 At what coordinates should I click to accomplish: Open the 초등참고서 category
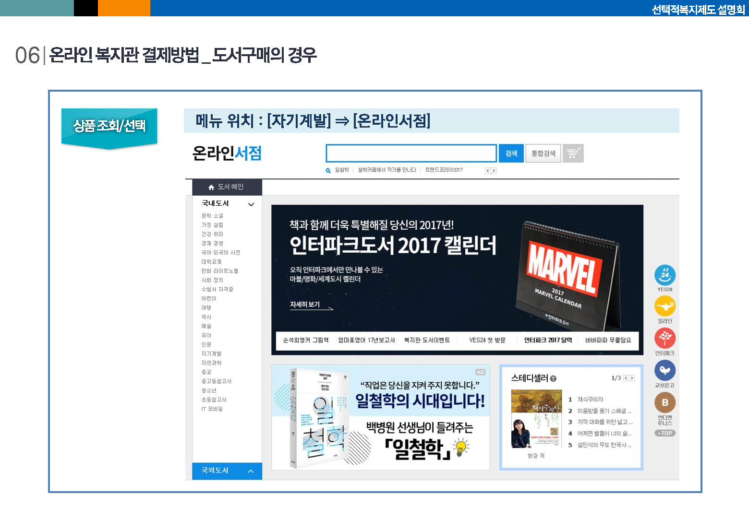tap(214, 400)
